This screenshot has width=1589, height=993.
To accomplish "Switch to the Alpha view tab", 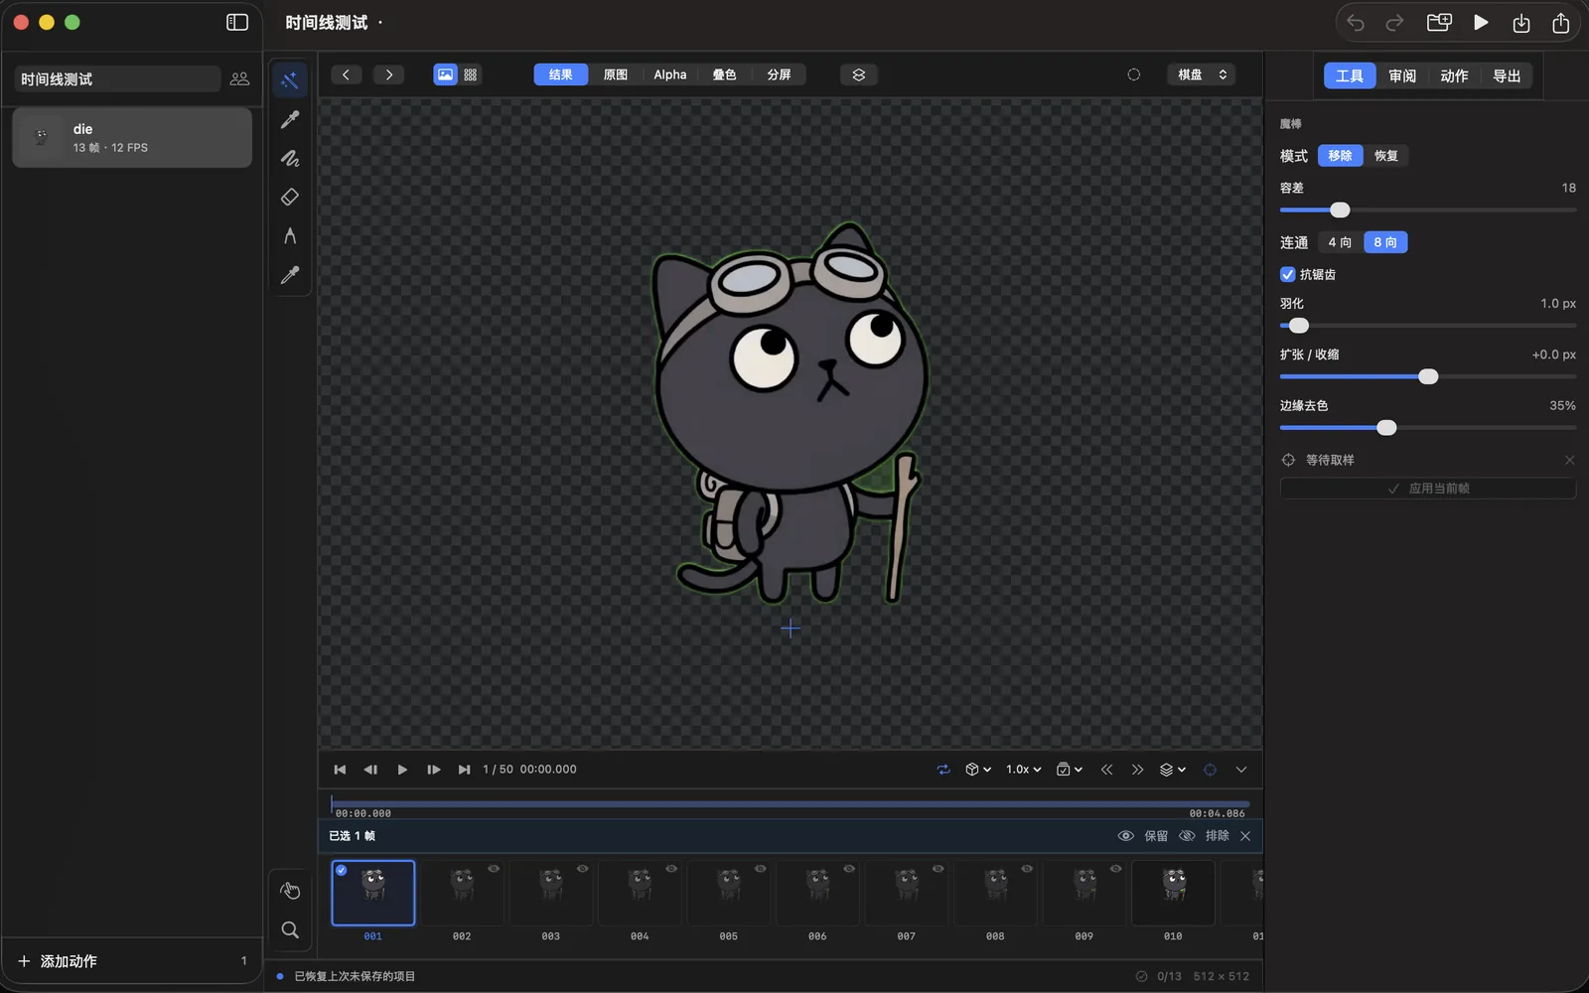I will click(x=669, y=74).
